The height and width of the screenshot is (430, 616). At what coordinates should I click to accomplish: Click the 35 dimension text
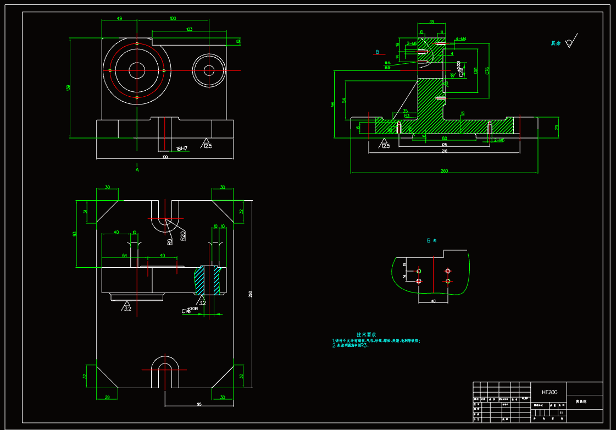pyautogui.click(x=405, y=111)
